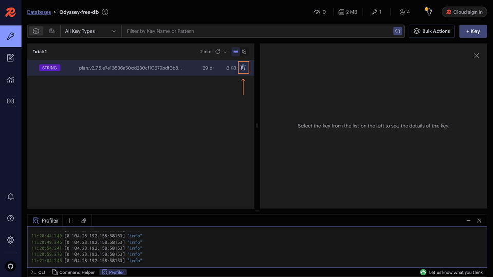Minimize the Profiler panel
Image resolution: width=493 pixels, height=277 pixels.
click(x=468, y=220)
